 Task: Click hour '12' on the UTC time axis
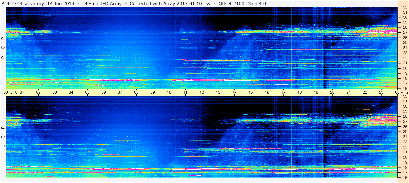coord(202,92)
